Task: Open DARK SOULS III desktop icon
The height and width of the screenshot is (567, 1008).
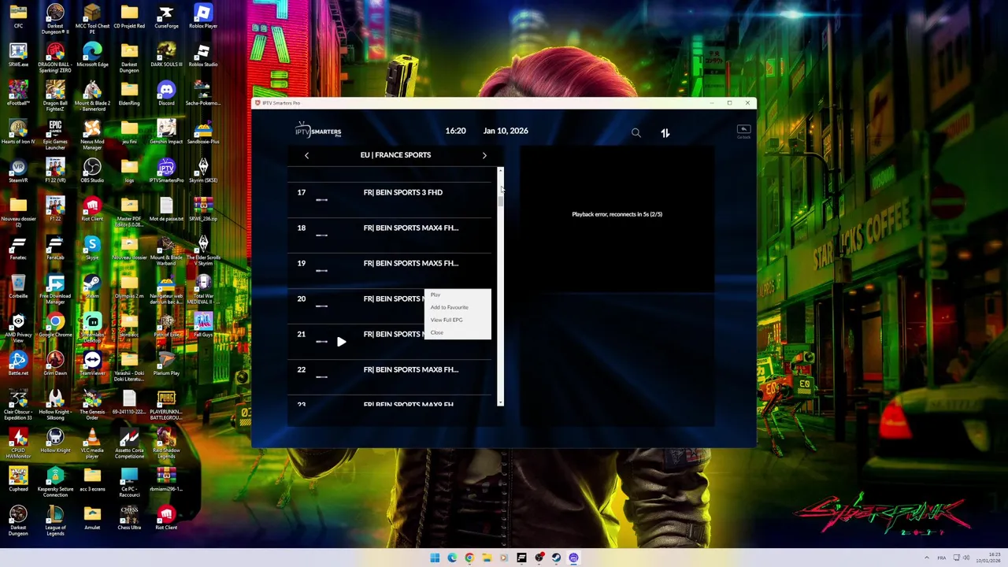Action: (166, 55)
